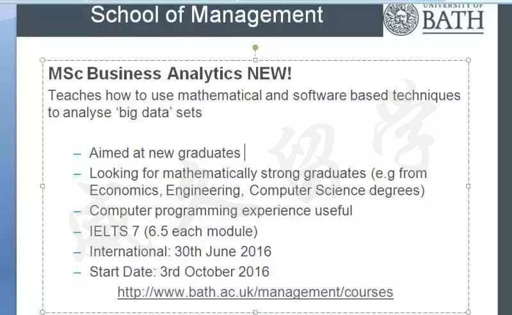Click the right-middle resize handle
This screenshot has width=512, height=315.
[468, 186]
